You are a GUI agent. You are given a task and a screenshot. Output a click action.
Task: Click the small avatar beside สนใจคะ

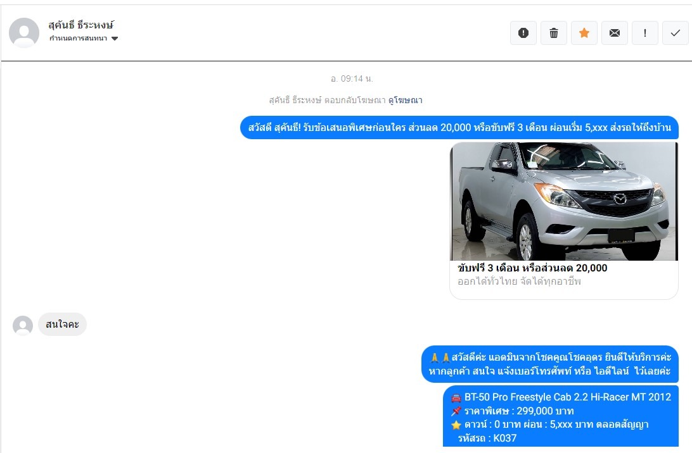click(x=23, y=326)
